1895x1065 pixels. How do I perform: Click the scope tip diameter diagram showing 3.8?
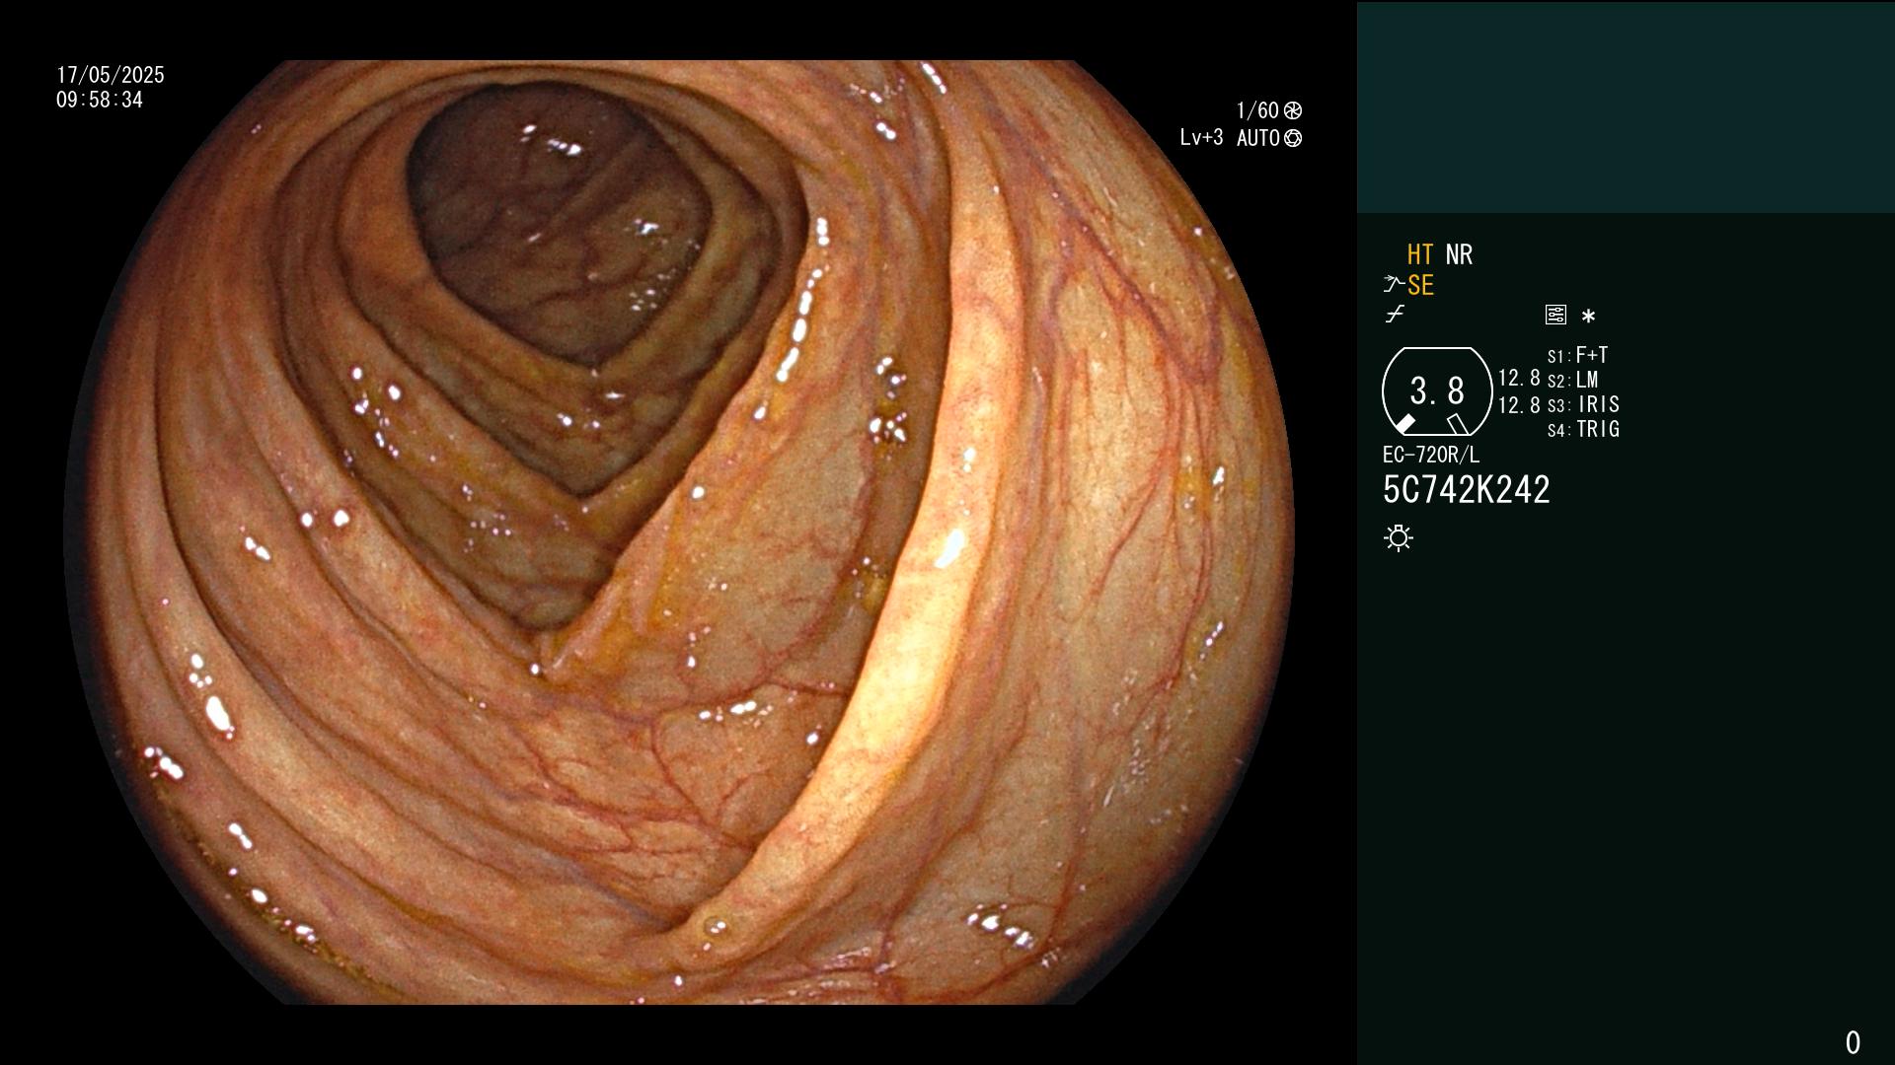point(1437,390)
